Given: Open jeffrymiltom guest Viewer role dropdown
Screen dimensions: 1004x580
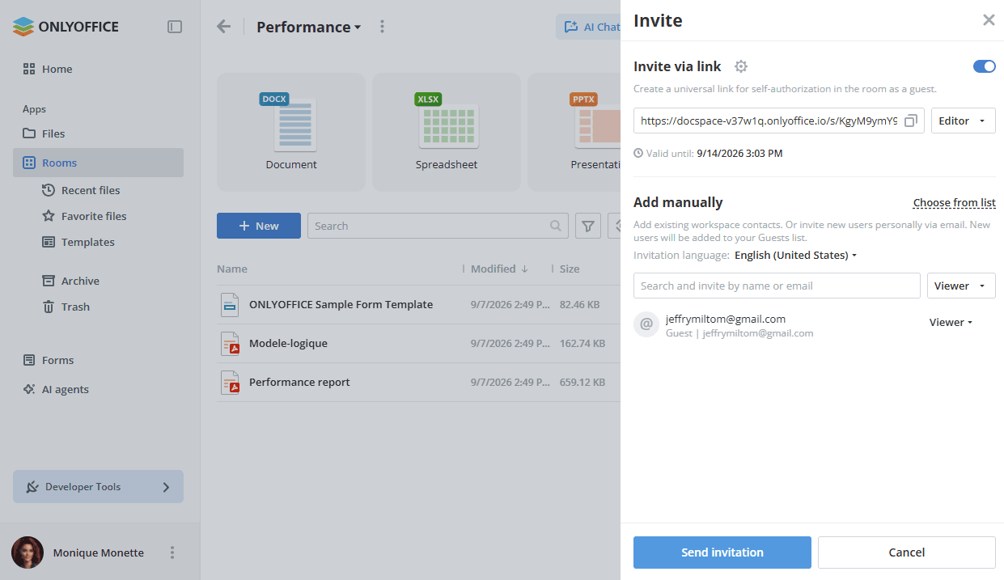Looking at the screenshot, I should 951,322.
